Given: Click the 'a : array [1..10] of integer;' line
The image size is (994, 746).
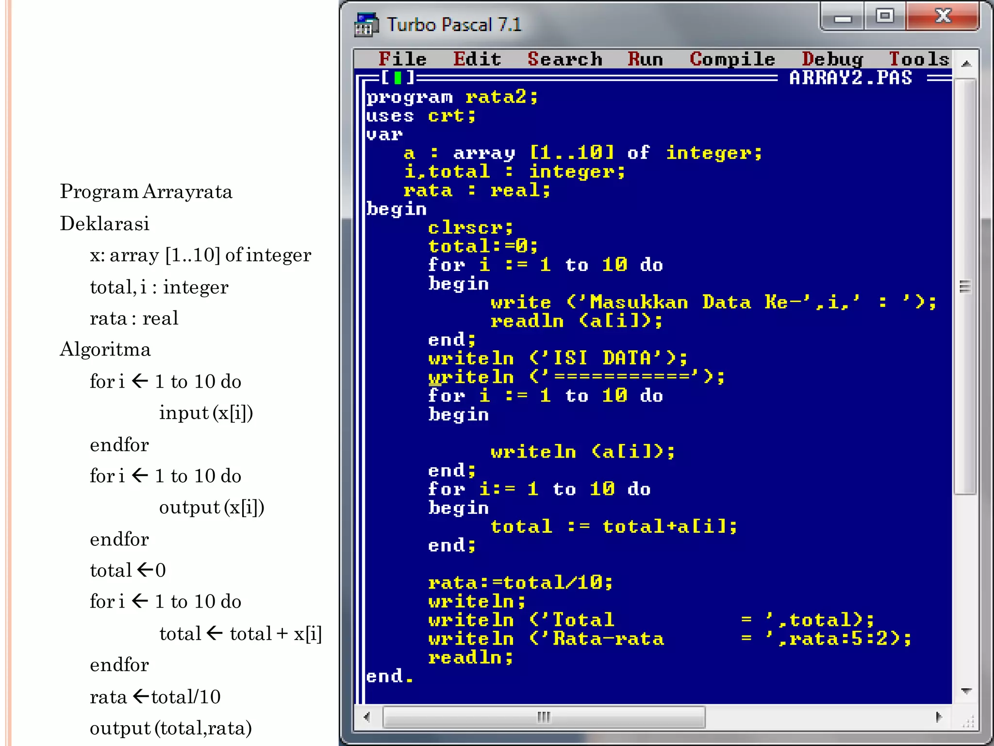Looking at the screenshot, I should pos(583,153).
